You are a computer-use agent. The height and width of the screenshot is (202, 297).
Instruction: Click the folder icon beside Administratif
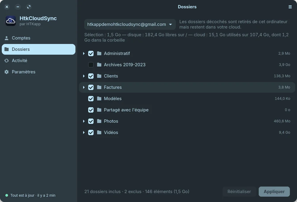pos(99,53)
